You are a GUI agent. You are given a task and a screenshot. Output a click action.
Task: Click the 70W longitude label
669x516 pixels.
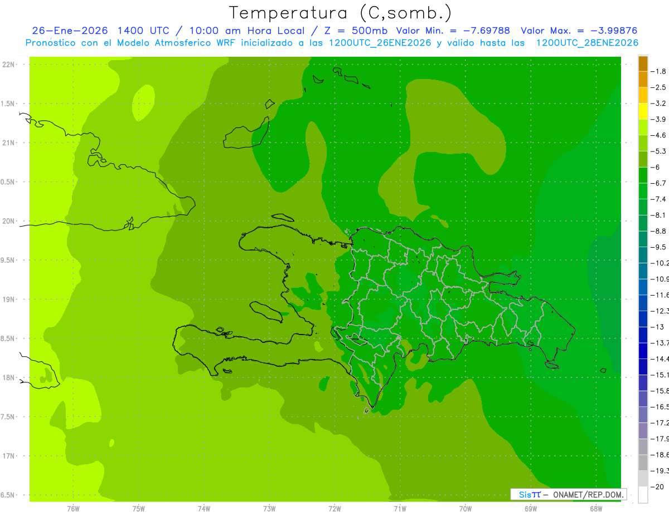pyautogui.click(x=466, y=509)
